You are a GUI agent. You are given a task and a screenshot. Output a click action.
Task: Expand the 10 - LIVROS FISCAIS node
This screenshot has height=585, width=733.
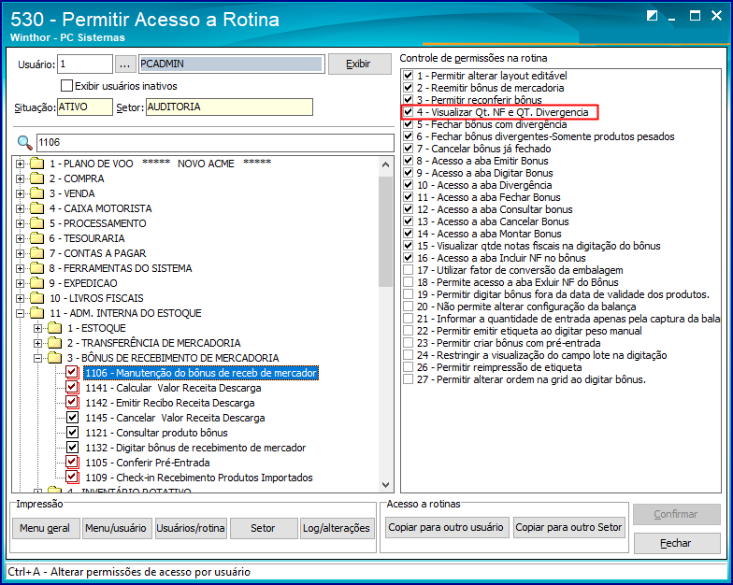(21, 298)
